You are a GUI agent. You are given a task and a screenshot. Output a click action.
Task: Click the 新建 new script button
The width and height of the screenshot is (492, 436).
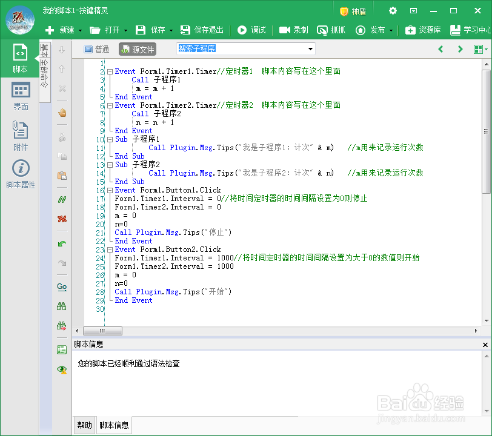pos(59,30)
